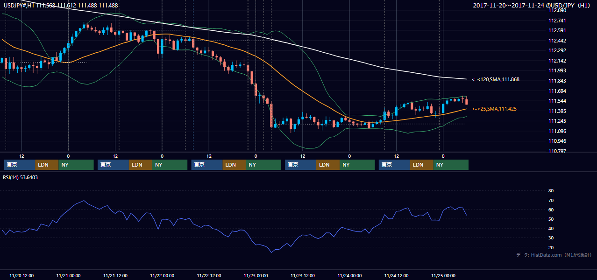Click price axis value 111.245

557,121
